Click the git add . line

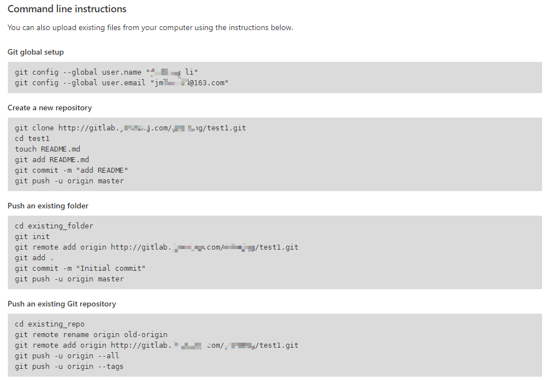click(x=34, y=258)
